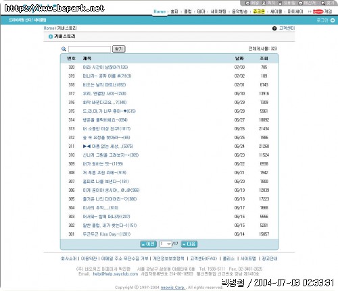
Task: Open post 311 with the ▶◀ title
Action: click(108, 147)
